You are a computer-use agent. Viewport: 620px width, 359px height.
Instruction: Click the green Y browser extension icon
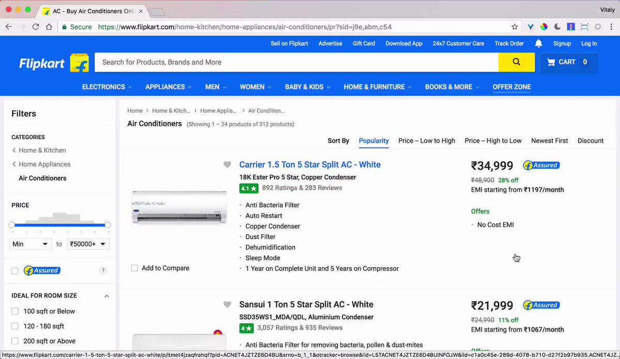tap(531, 27)
